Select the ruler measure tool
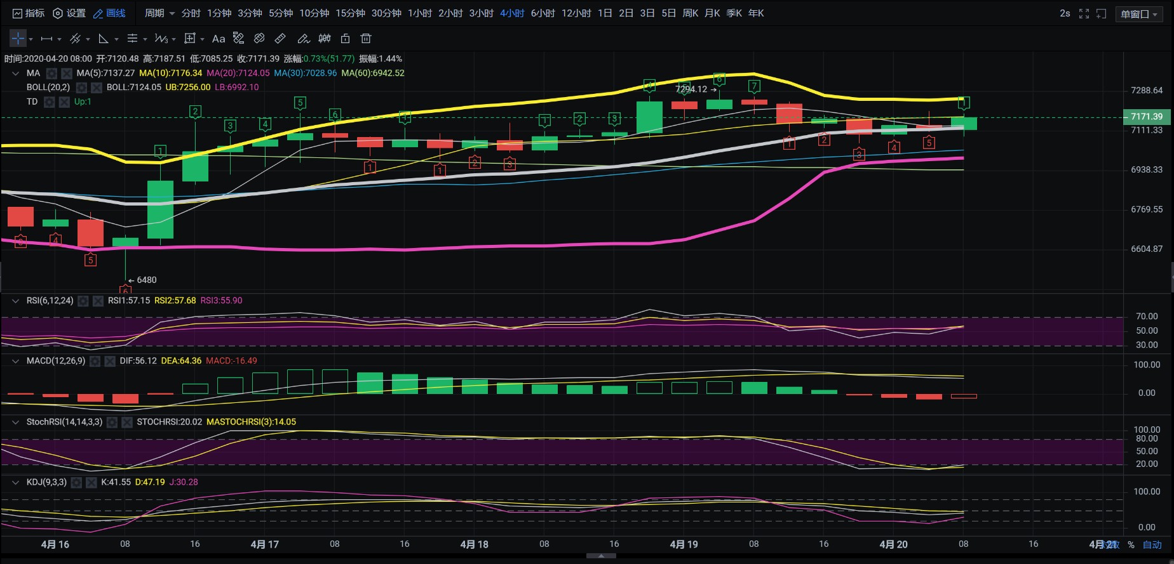Image resolution: width=1174 pixels, height=564 pixels. pyautogui.click(x=280, y=39)
